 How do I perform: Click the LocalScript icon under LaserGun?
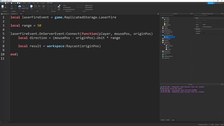pyautogui.click(x=166, y=46)
